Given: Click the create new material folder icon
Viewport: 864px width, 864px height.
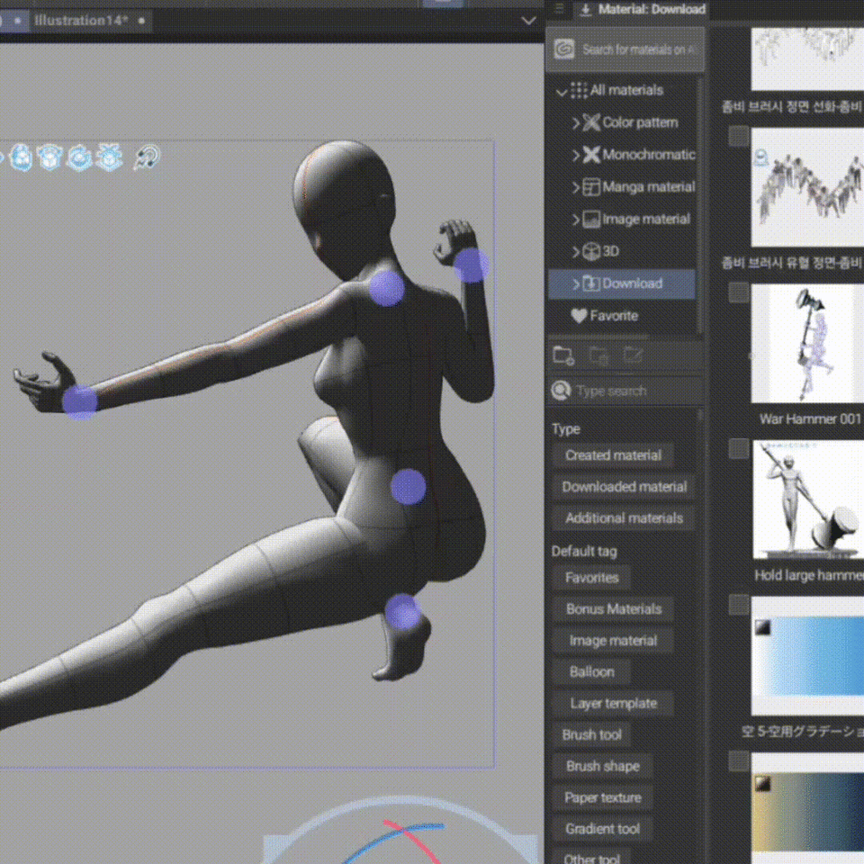Looking at the screenshot, I should pos(563,355).
